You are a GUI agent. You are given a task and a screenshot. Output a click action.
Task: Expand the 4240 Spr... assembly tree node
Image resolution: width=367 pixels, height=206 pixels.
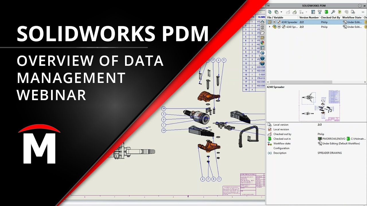[x=269, y=27]
